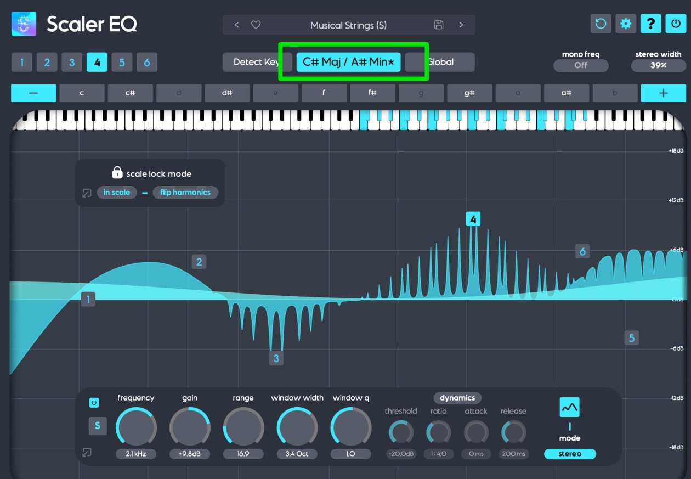Toggle note c in scale

coord(82,93)
